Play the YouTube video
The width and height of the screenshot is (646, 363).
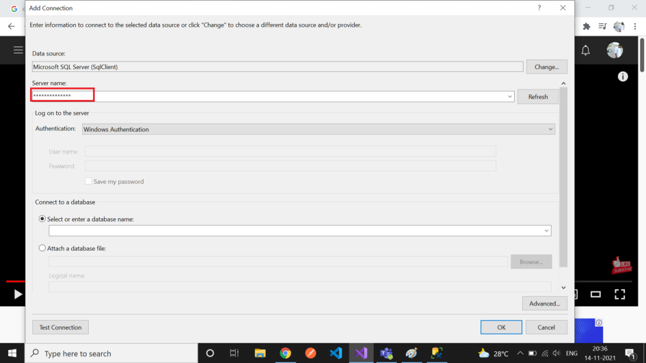(x=18, y=294)
